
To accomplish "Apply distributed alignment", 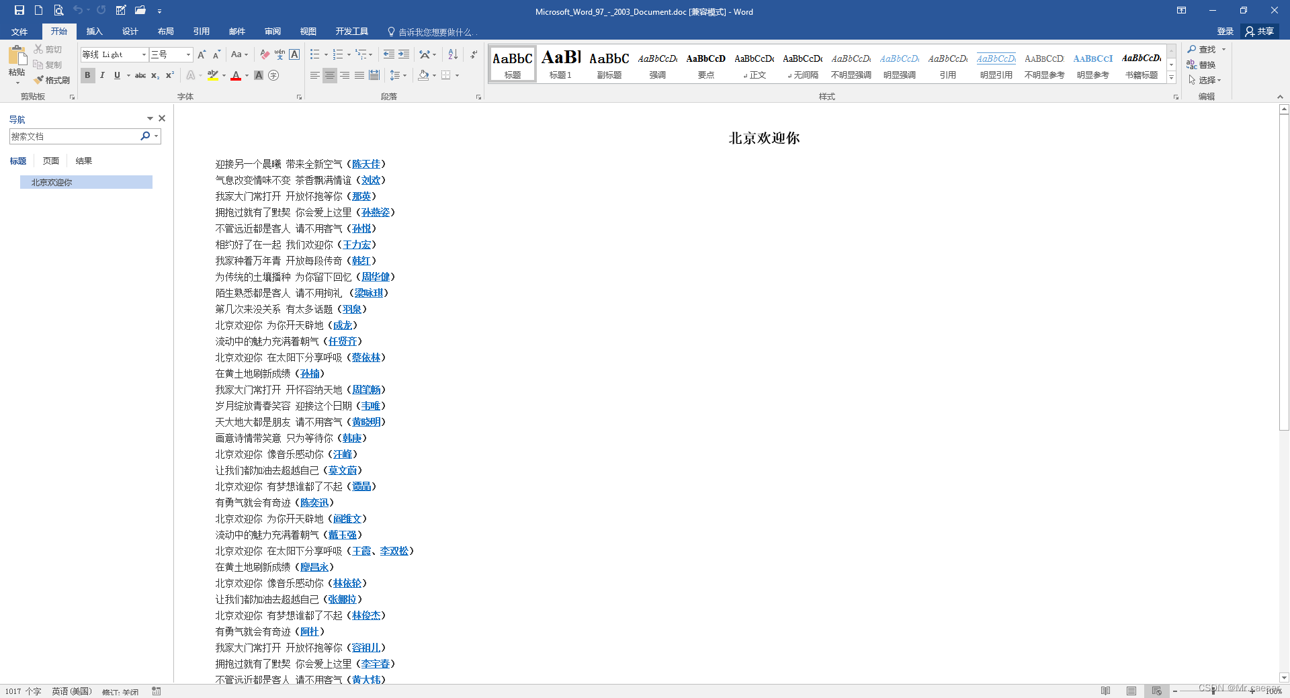I will point(374,75).
